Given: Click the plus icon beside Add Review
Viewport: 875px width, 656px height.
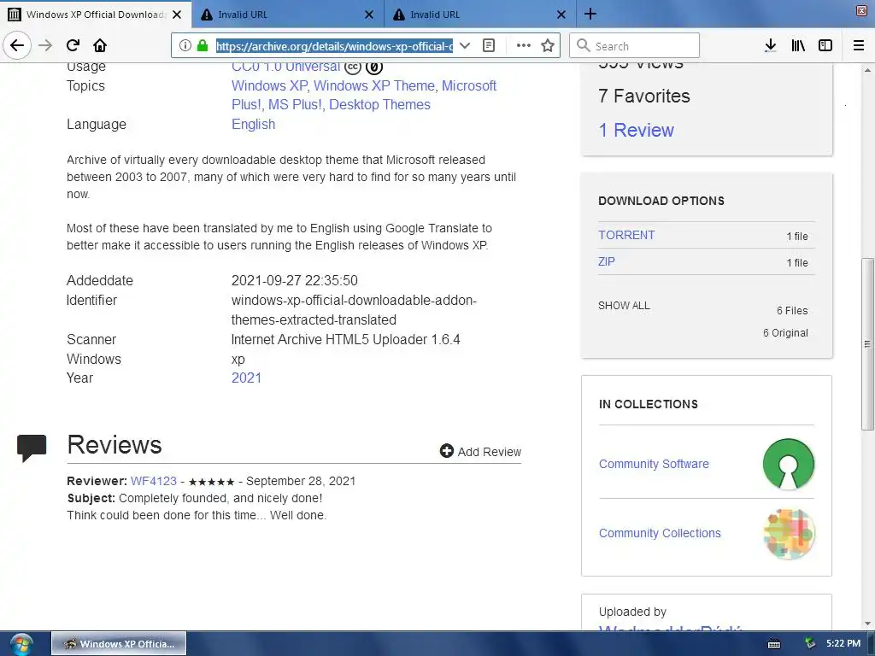Looking at the screenshot, I should pos(446,451).
